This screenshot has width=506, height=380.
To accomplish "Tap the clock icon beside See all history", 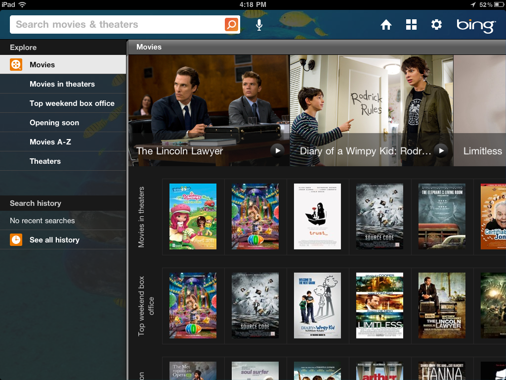I will 15,240.
